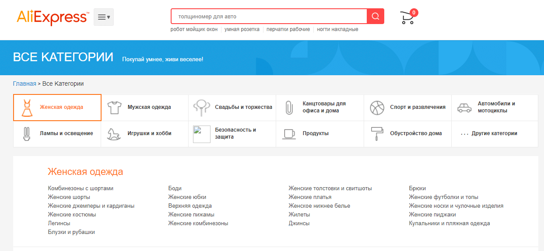Open Женские пиджаки link
544x251 pixels.
click(432, 215)
